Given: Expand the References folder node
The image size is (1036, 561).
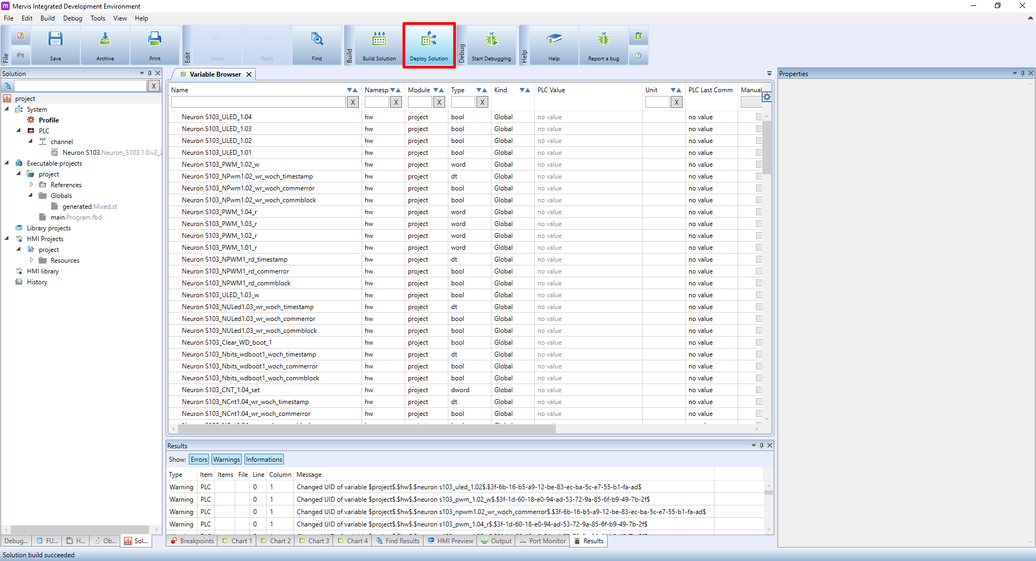Looking at the screenshot, I should click(x=31, y=184).
